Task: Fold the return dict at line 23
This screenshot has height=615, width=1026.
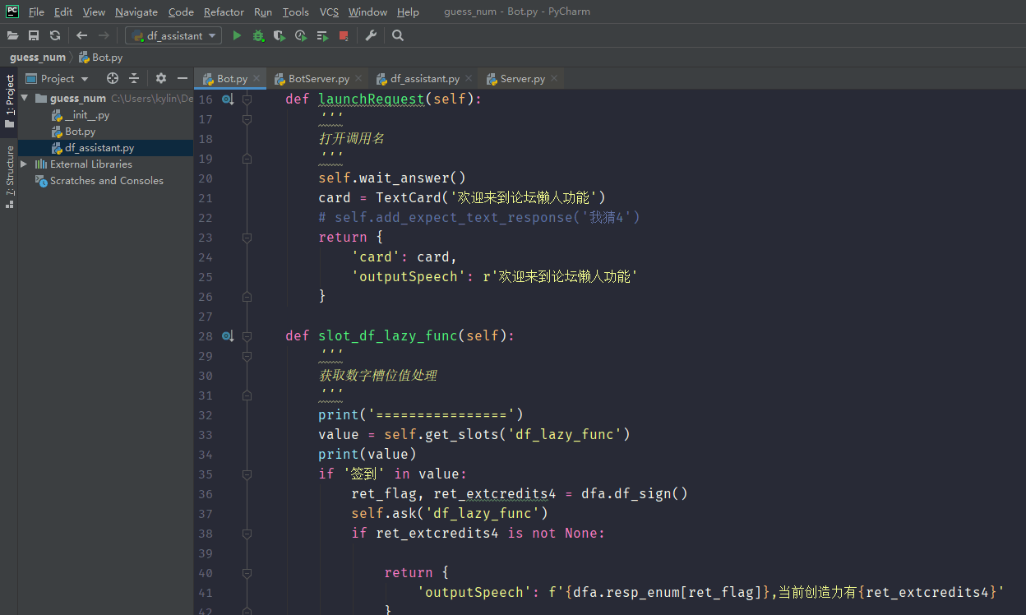Action: 247,238
